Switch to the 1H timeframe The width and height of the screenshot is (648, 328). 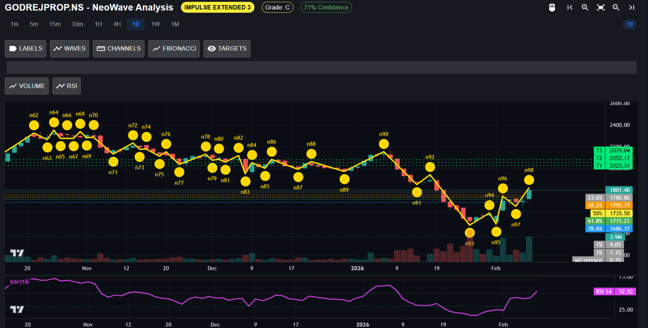[x=98, y=24]
